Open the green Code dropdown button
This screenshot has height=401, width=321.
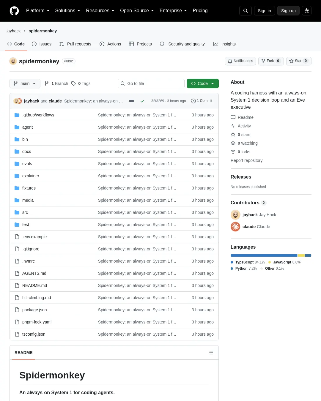tap(203, 83)
